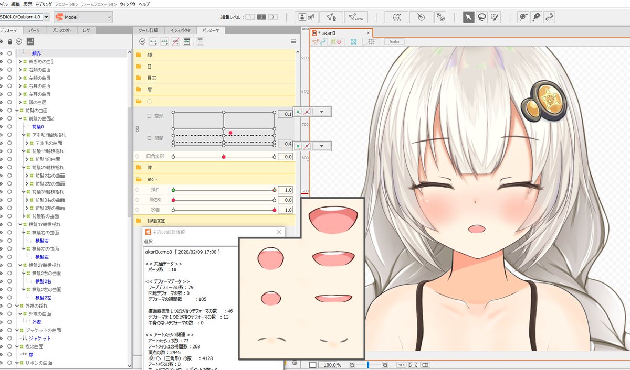
Task: Select the art path edit tool
Action: (550, 17)
